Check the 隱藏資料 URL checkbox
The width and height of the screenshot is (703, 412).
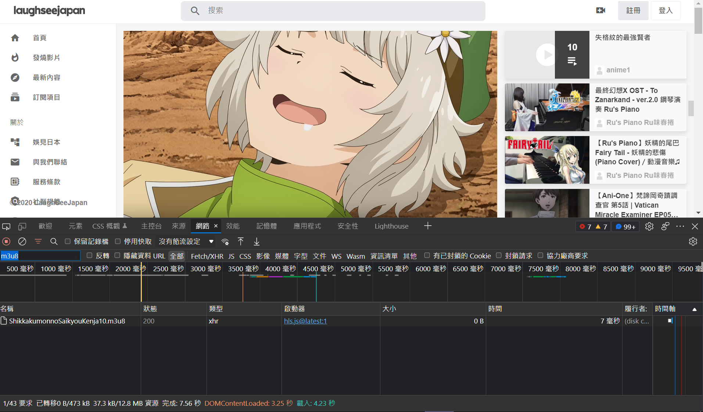[x=117, y=255]
